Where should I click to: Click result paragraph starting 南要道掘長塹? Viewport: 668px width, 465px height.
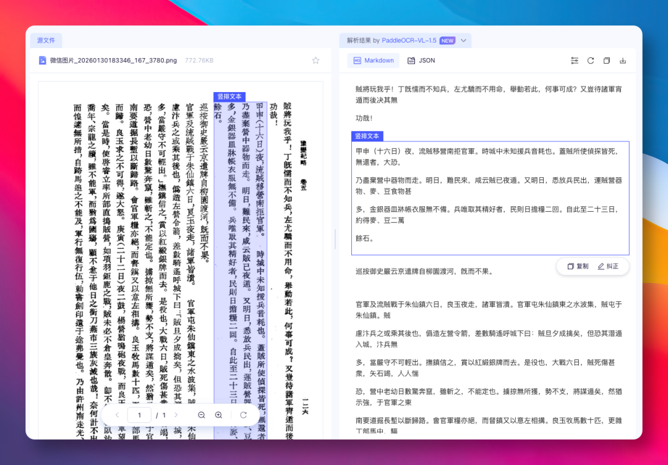pyautogui.click(x=489, y=425)
